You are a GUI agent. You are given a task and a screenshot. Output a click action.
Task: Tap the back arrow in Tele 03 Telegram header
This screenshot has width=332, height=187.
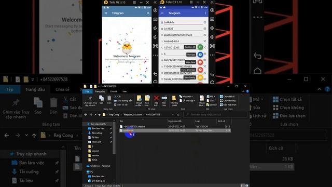point(162,13)
